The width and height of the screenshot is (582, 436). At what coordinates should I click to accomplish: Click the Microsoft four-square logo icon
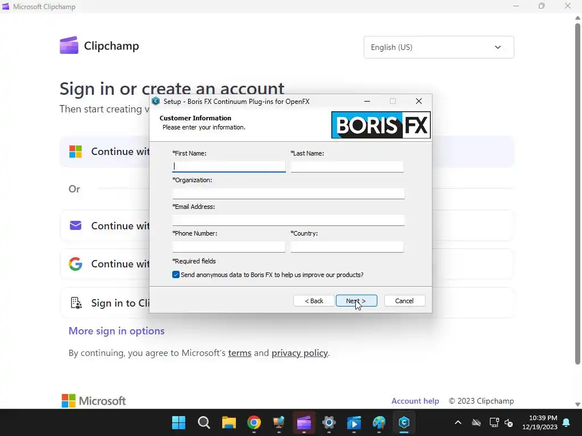pyautogui.click(x=76, y=151)
